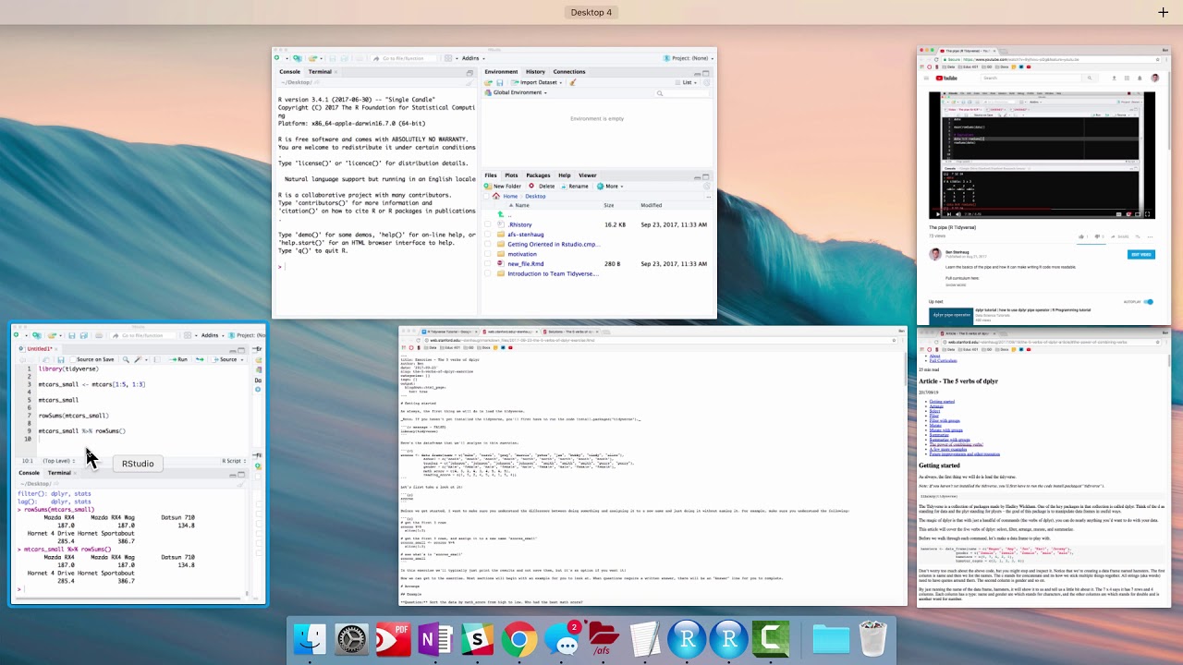This screenshot has height=665, width=1183.
Task: Open the More dropdown in Files pane
Action: click(611, 186)
